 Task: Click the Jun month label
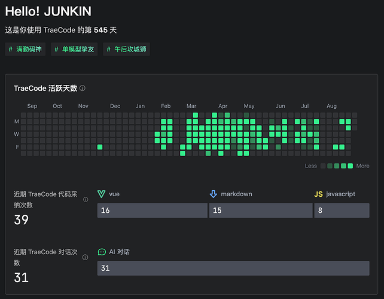(x=281, y=106)
